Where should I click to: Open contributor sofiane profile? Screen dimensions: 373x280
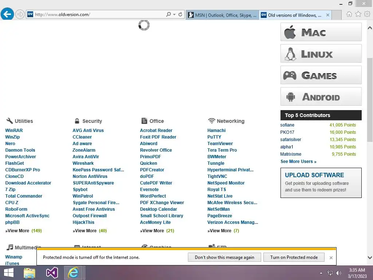pos(287,125)
